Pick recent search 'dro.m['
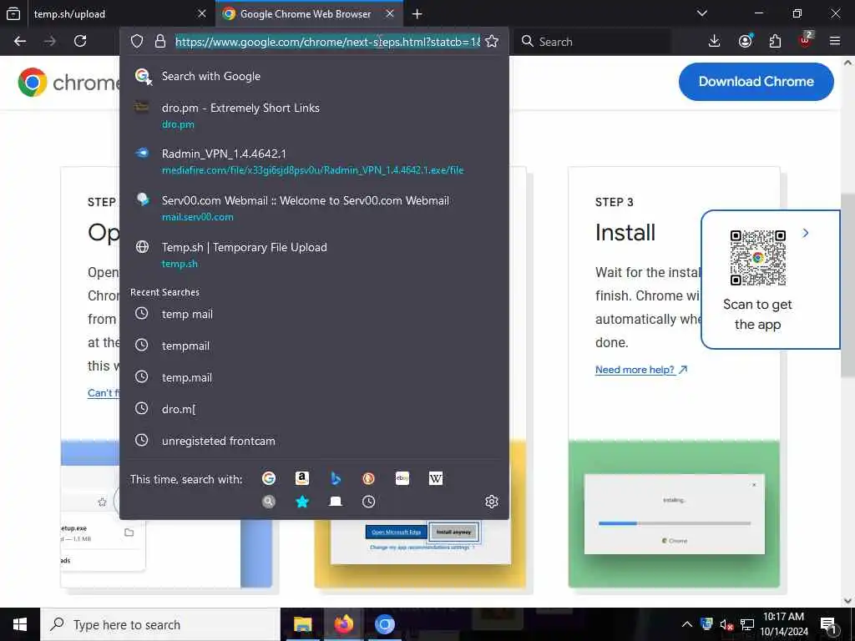Image resolution: width=855 pixels, height=641 pixels. 314,409
